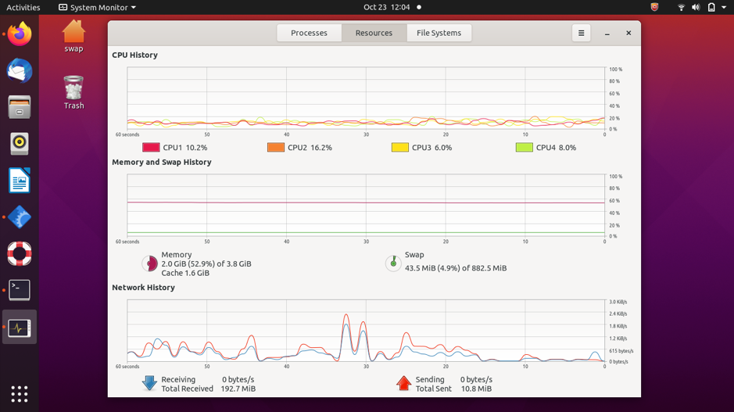
Task: Open the volume indicator in top bar
Action: tap(696, 7)
